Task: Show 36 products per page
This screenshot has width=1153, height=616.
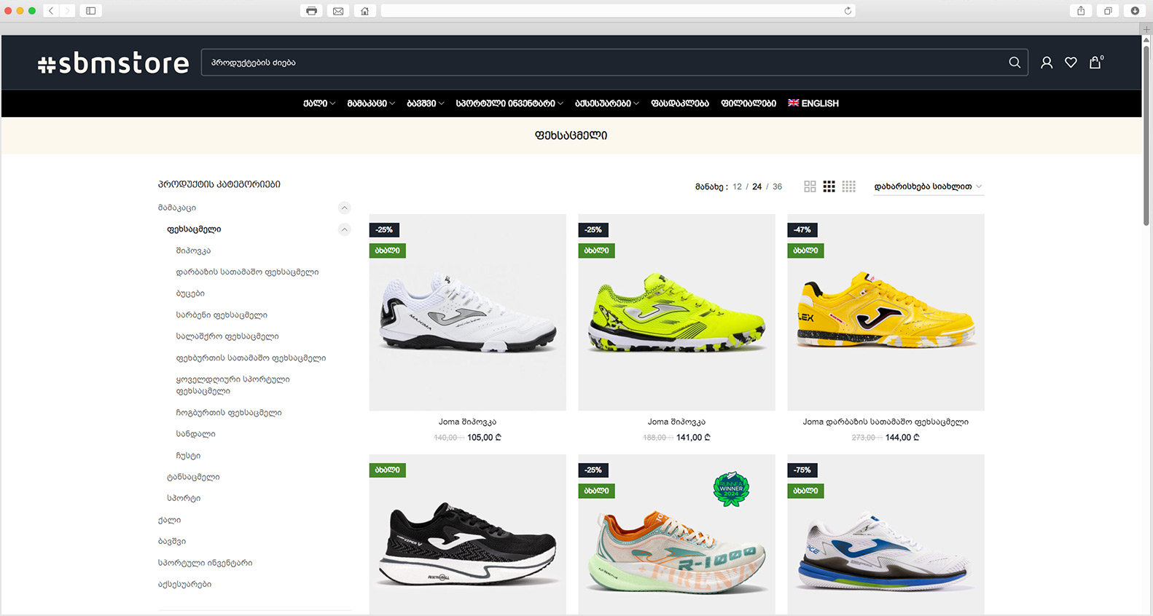Action: point(777,186)
